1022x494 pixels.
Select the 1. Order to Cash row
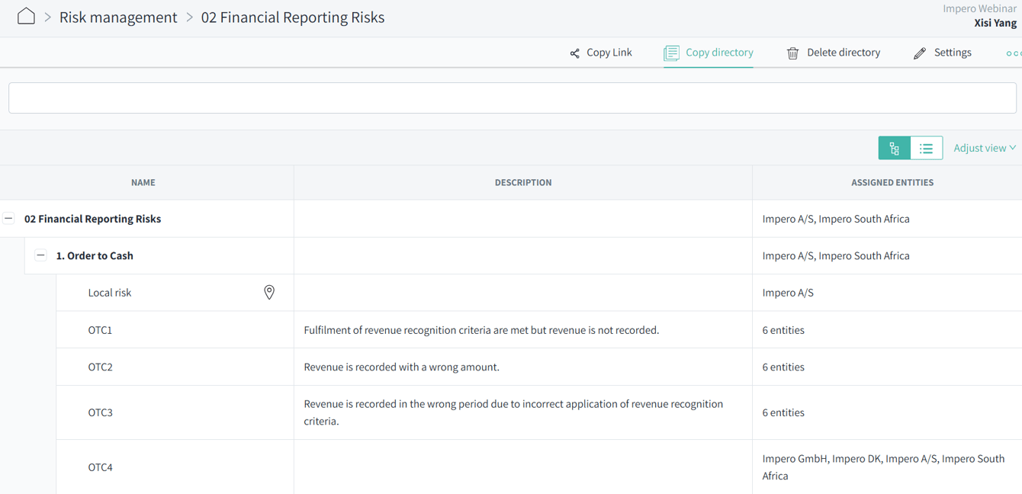[x=95, y=255]
